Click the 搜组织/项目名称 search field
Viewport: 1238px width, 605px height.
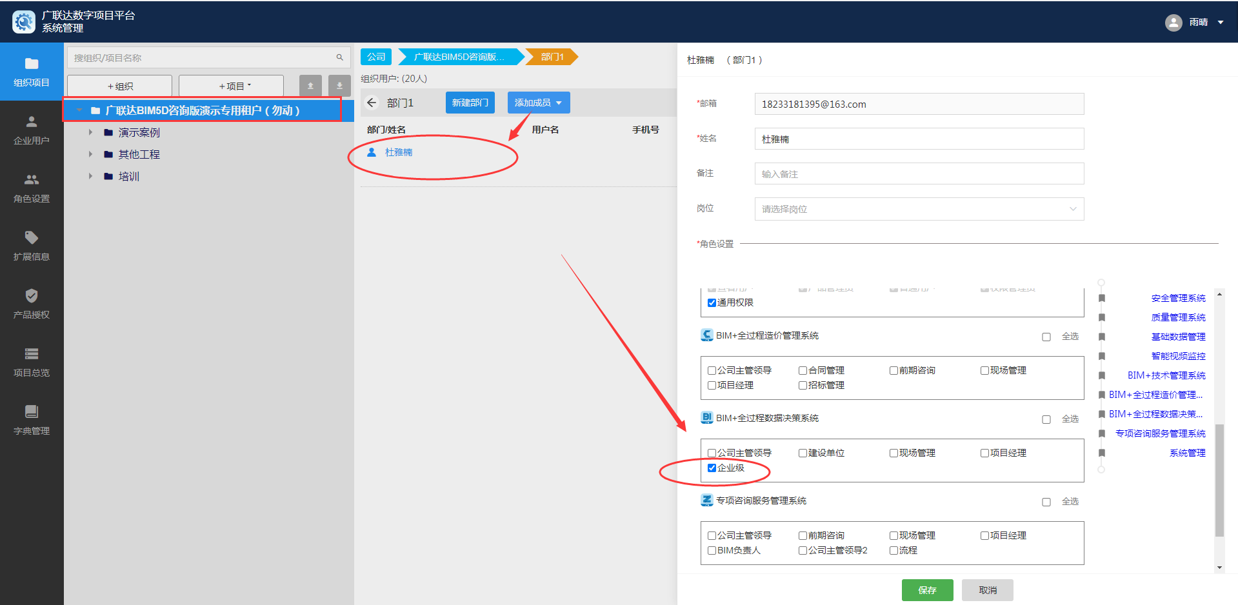[x=209, y=57]
